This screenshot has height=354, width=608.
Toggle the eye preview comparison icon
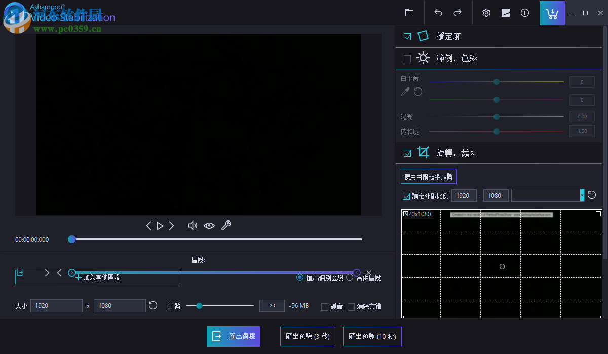(x=209, y=226)
